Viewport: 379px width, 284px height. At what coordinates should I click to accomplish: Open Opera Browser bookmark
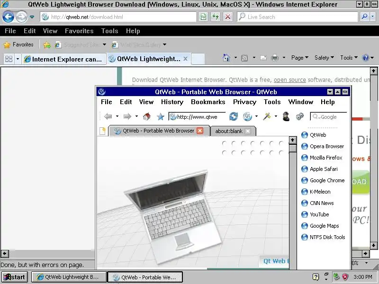tap(323, 146)
